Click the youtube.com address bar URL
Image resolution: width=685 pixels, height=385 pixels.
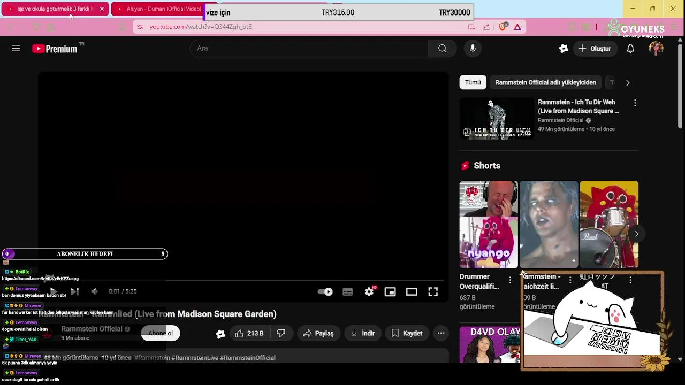200,26
